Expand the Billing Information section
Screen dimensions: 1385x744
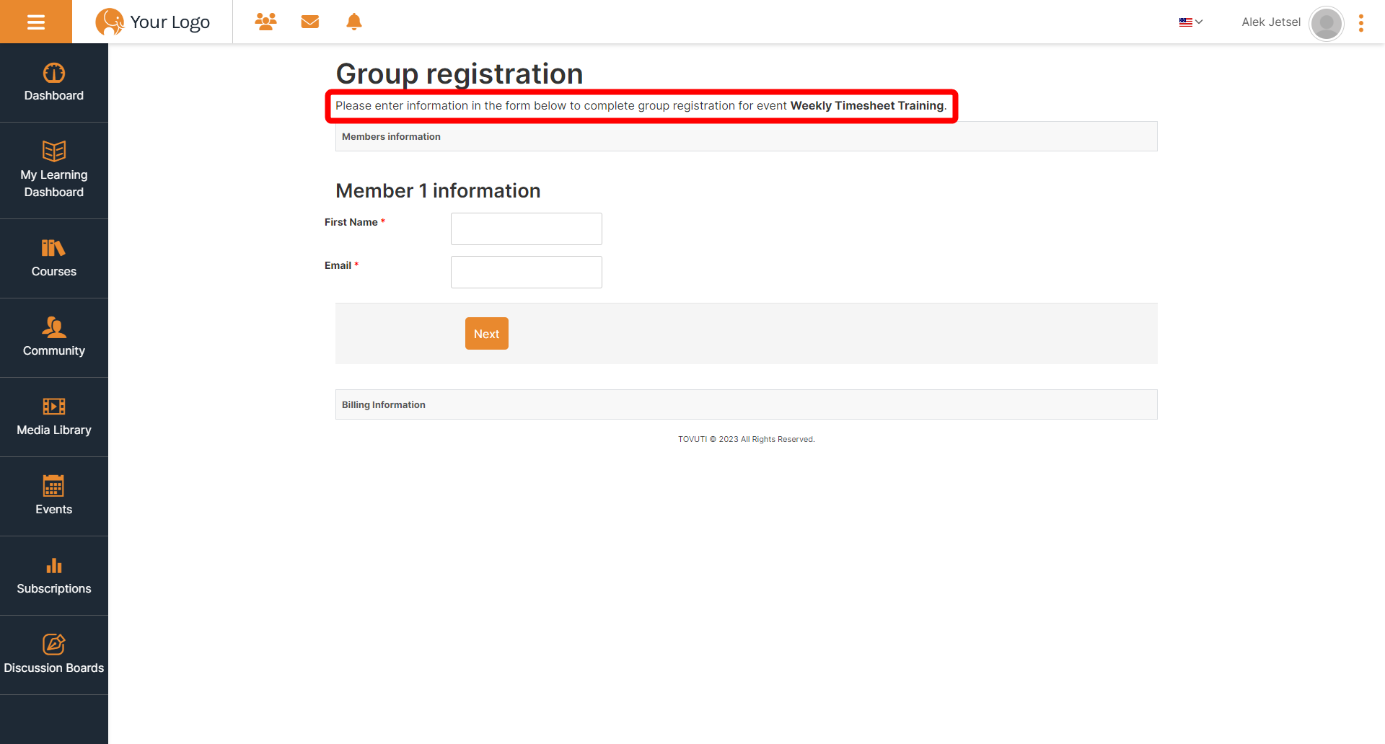[747, 404]
